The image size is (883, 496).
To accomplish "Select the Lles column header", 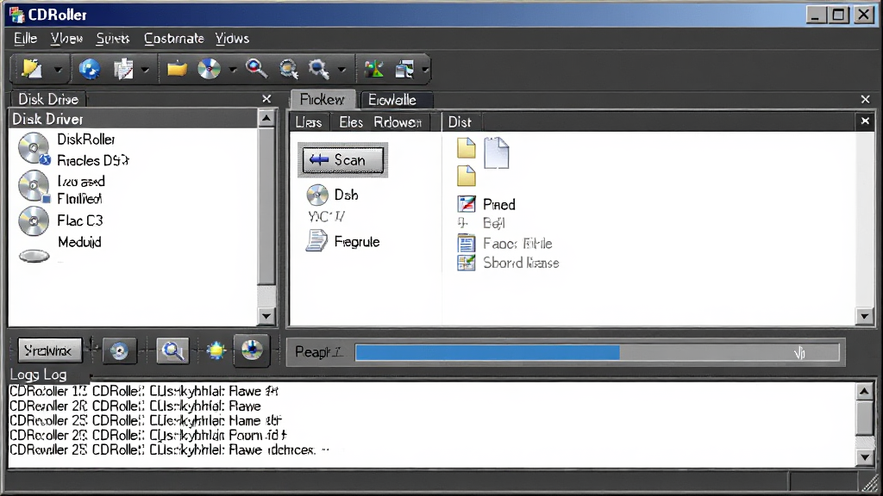I will [x=309, y=122].
